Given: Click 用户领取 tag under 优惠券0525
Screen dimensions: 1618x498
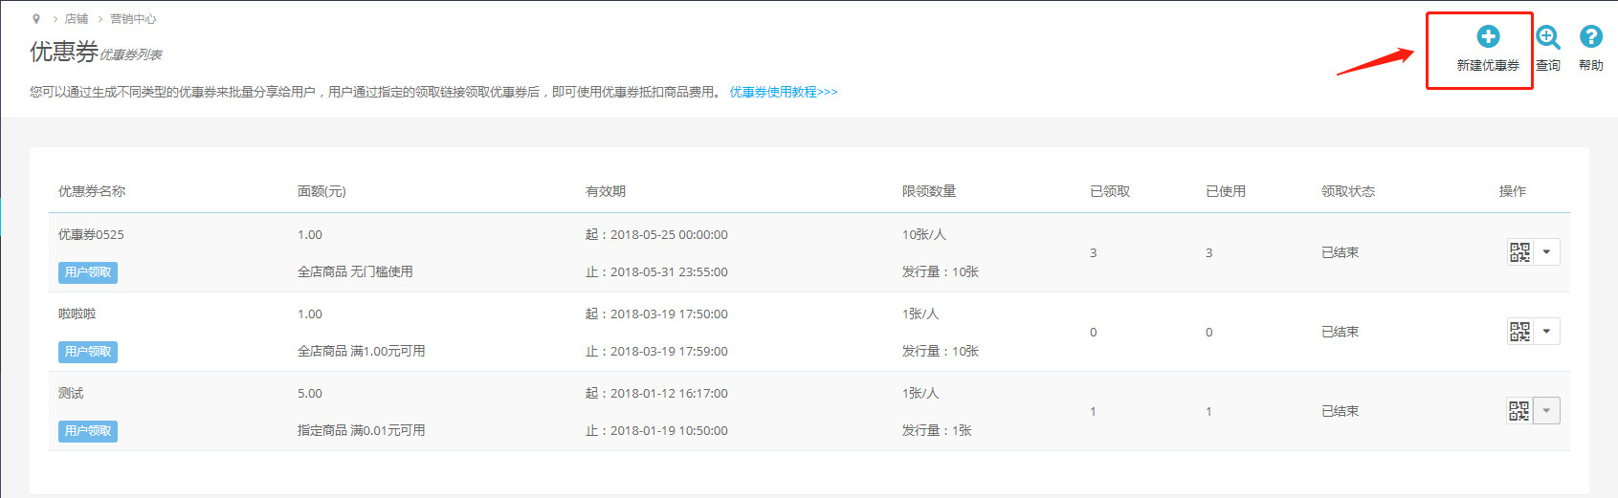Looking at the screenshot, I should [x=88, y=272].
